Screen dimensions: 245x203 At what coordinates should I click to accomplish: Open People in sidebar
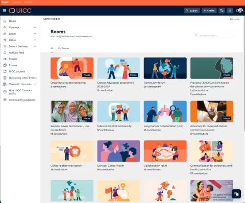[x=13, y=59]
